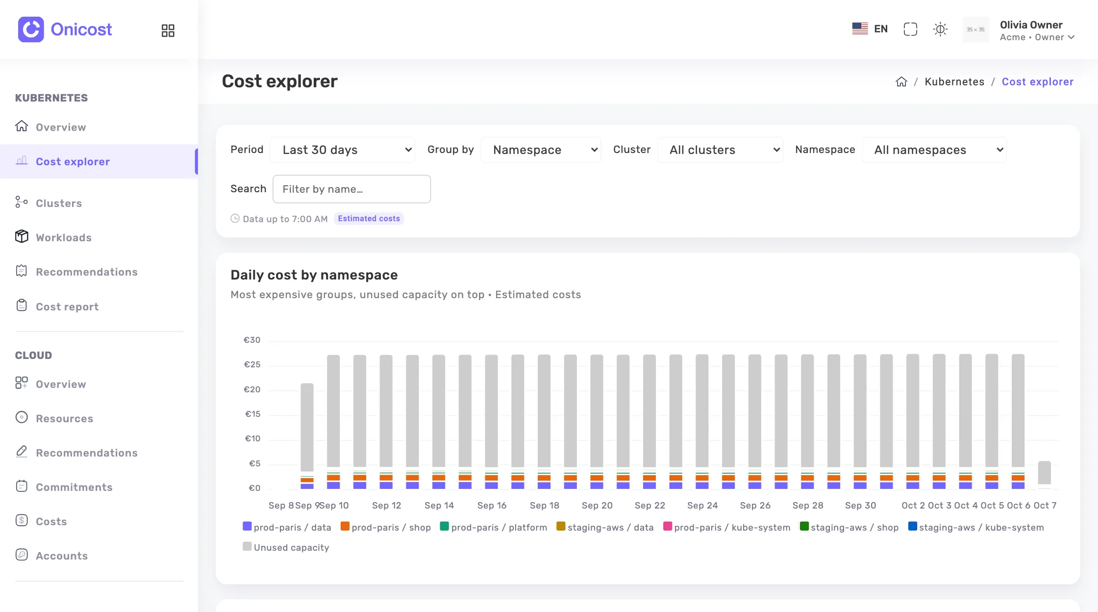Image resolution: width=1098 pixels, height=612 pixels.
Task: Open Workloads menu item
Action: 64,238
